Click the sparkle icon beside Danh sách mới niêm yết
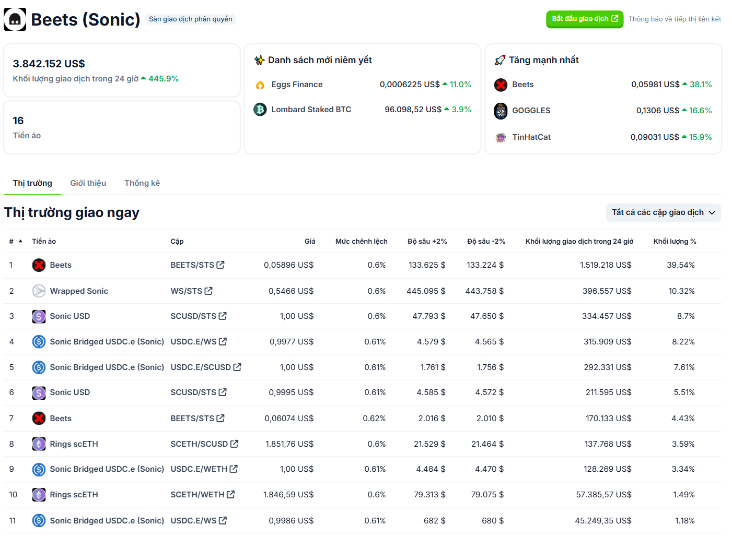The height and width of the screenshot is (537, 732). (259, 60)
